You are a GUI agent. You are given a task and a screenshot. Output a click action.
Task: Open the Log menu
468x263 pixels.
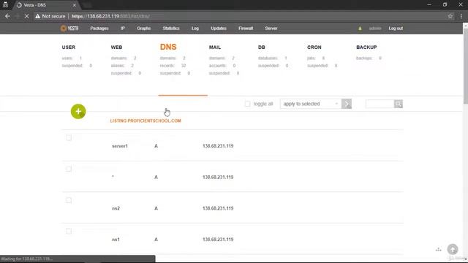click(195, 28)
